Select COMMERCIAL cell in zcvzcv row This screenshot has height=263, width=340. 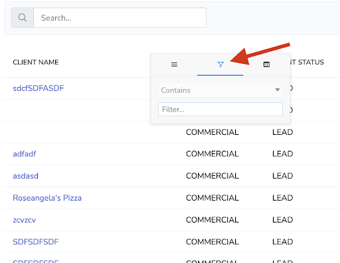click(x=212, y=220)
